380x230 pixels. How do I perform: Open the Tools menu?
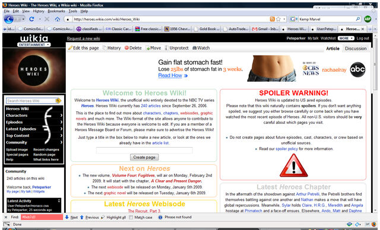(x=72, y=11)
